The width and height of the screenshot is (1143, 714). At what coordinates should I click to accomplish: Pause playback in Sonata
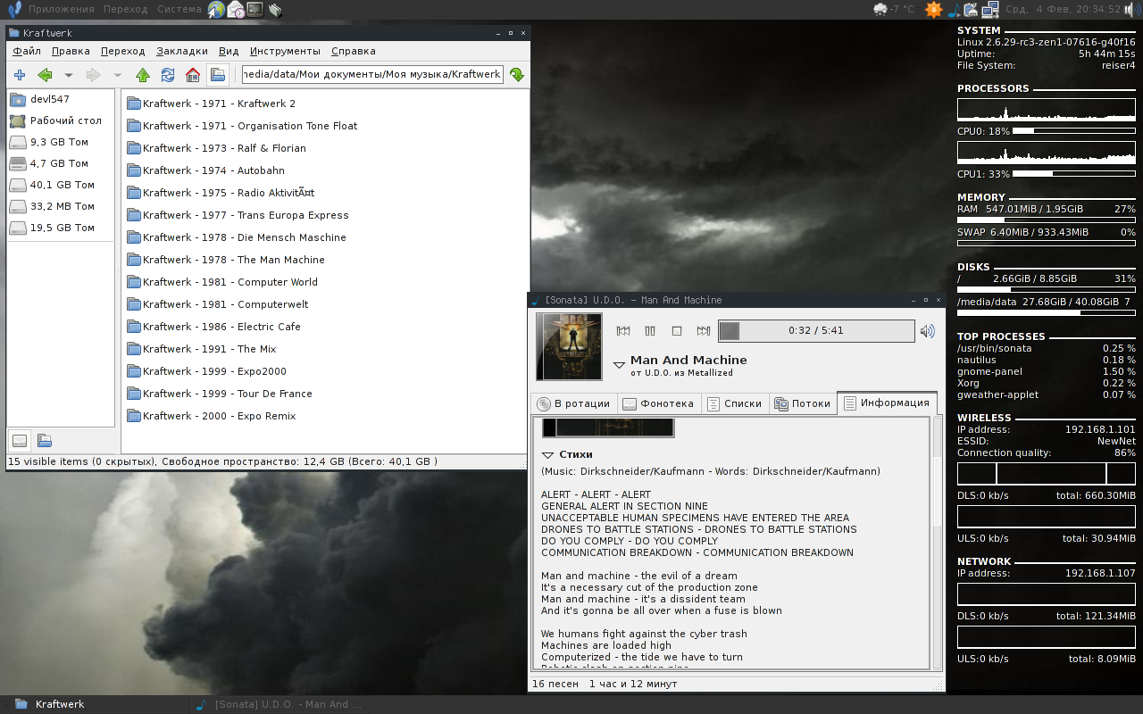tap(650, 331)
